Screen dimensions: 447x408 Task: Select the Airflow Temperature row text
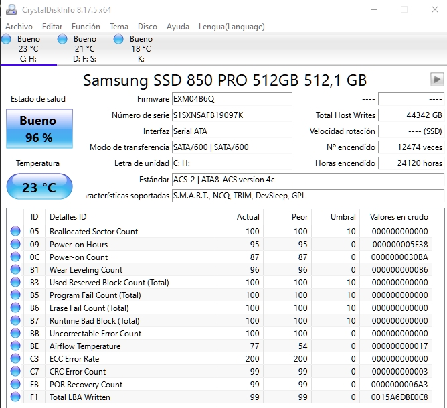[85, 346]
